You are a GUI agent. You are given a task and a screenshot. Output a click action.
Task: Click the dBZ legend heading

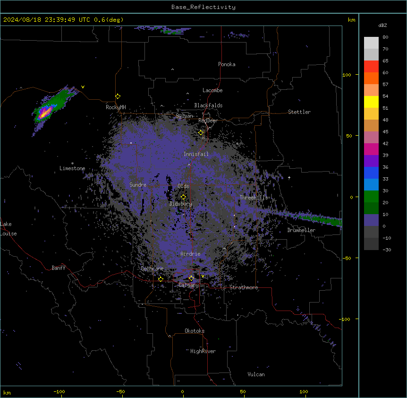tap(382, 25)
